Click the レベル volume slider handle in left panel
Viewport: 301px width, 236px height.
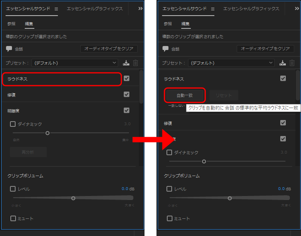tap(73, 198)
